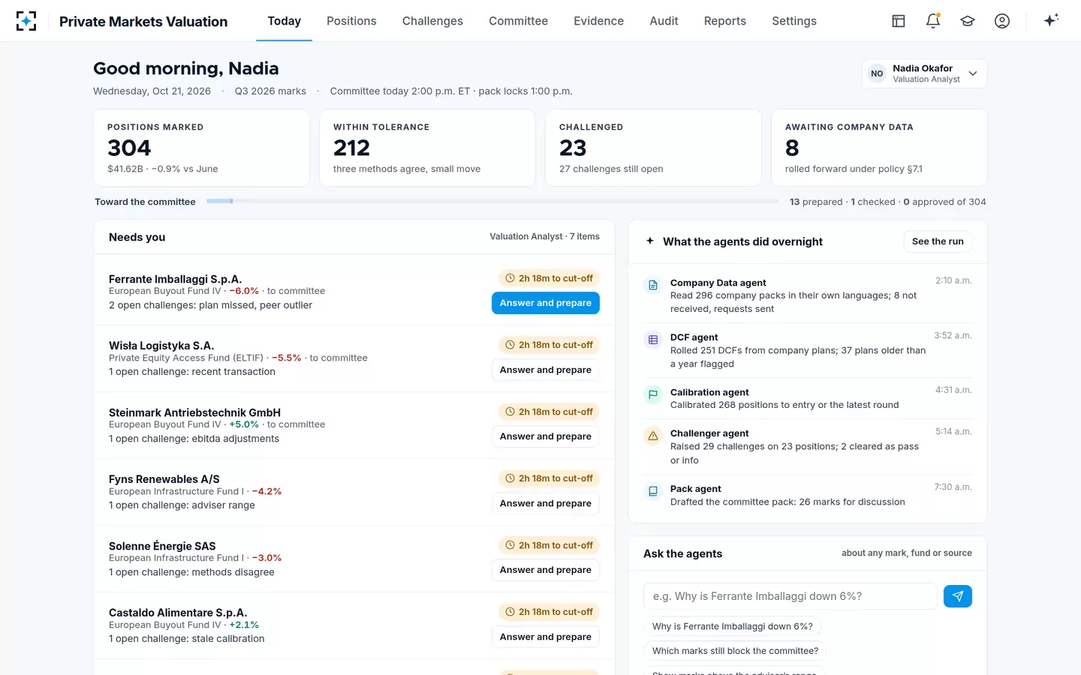Open the Wisła Logistyka S.A. position name
Image resolution: width=1081 pixels, height=675 pixels.
(161, 346)
